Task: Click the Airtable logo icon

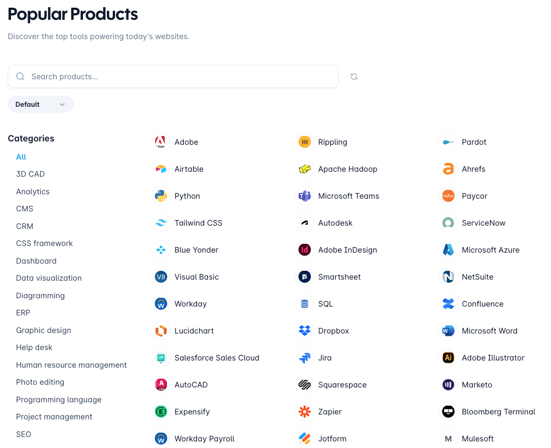Action: point(161,169)
